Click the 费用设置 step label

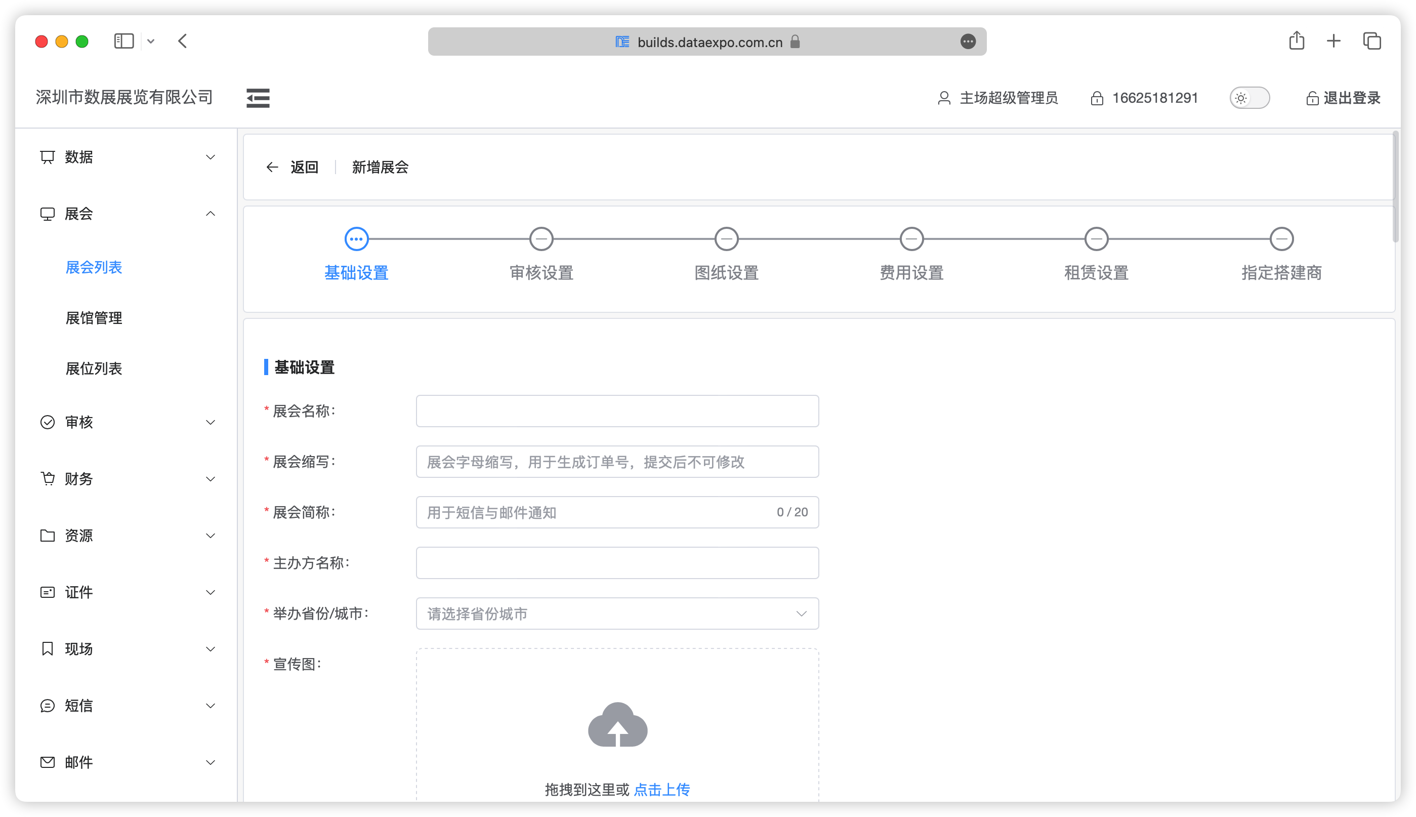click(x=911, y=273)
